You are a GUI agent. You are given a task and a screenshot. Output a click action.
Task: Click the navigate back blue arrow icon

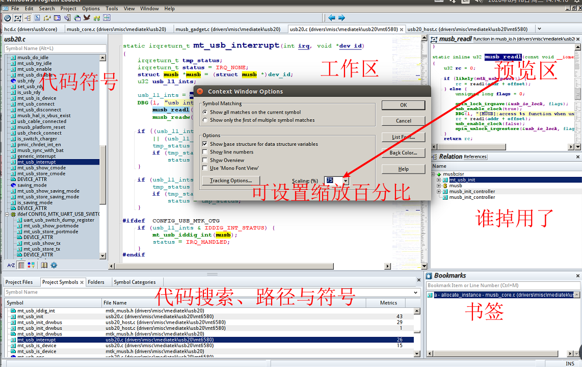pos(331,18)
